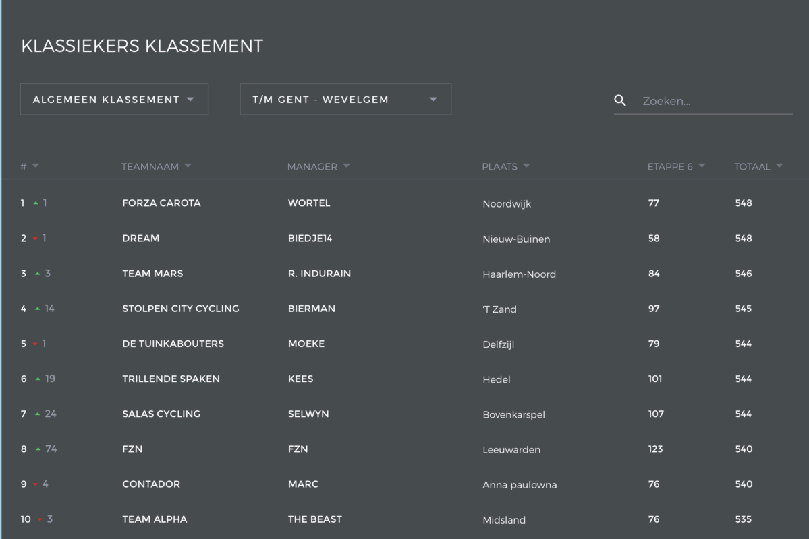
Task: Click the place Leeuwarden
Action: click(x=512, y=449)
